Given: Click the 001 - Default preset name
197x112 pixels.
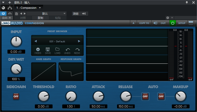Looking at the screenshot, I should 57,41.
